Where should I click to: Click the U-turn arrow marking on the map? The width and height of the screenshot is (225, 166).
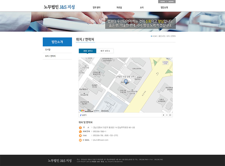[157, 74]
